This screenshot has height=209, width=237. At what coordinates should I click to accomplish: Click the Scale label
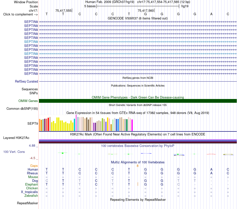pyautogui.click(x=34, y=6)
